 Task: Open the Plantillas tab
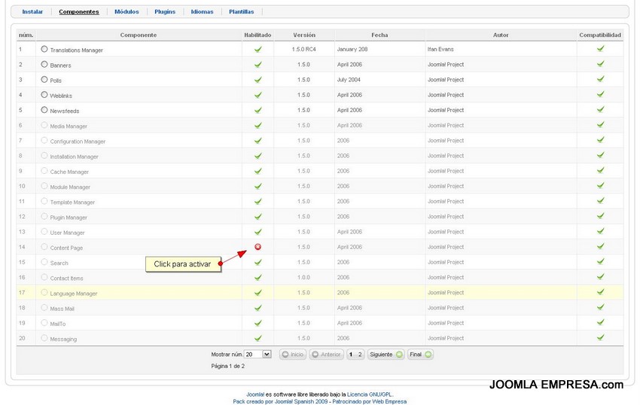click(241, 12)
